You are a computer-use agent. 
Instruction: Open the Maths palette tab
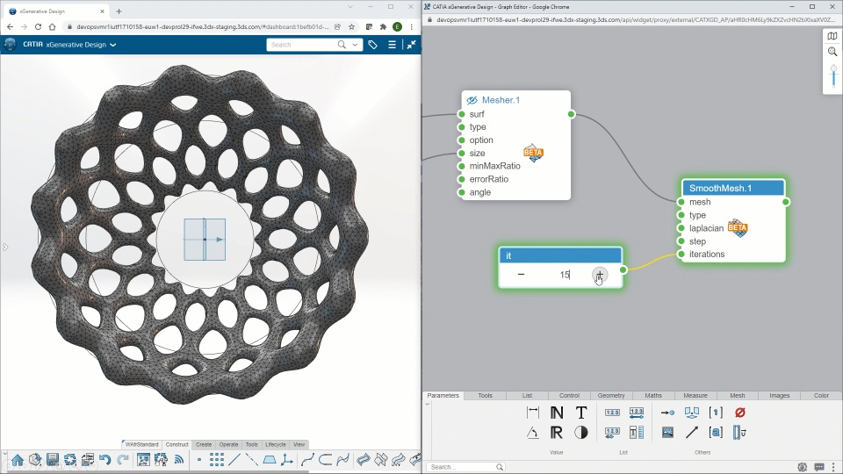coord(653,396)
